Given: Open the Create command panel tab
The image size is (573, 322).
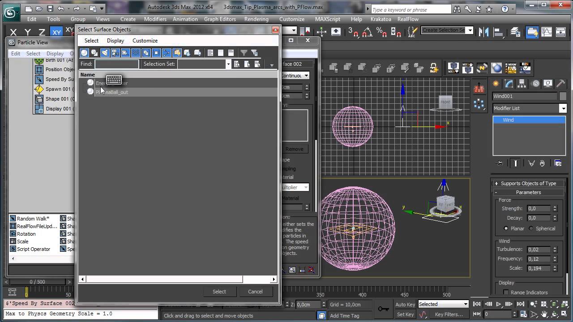Looking at the screenshot, I should tap(496, 84).
